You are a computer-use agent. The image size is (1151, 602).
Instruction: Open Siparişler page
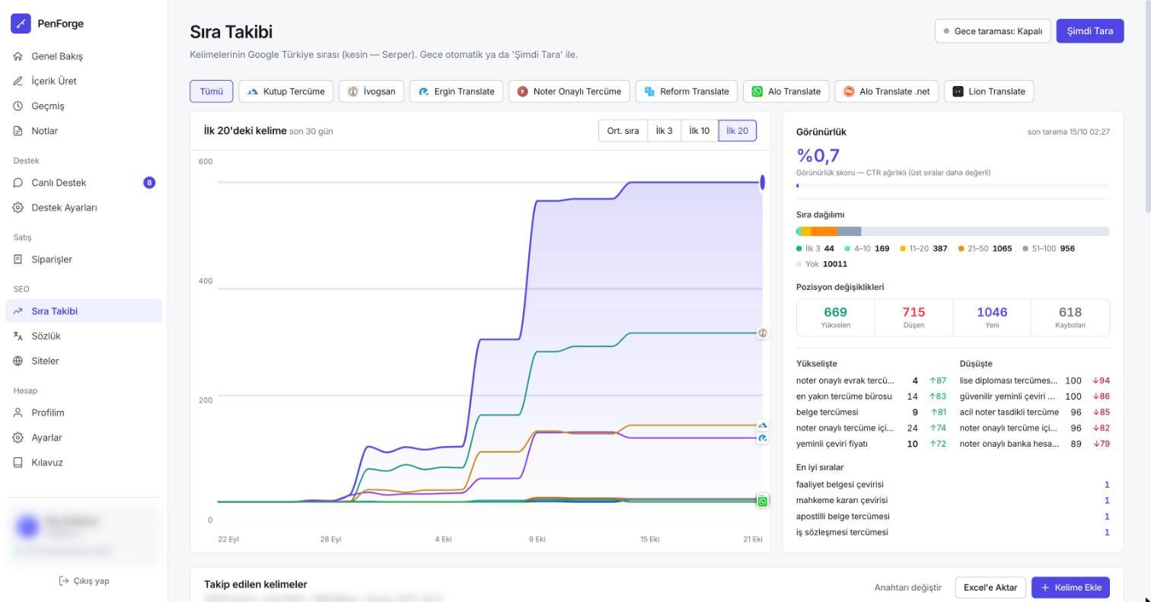[x=84, y=260]
